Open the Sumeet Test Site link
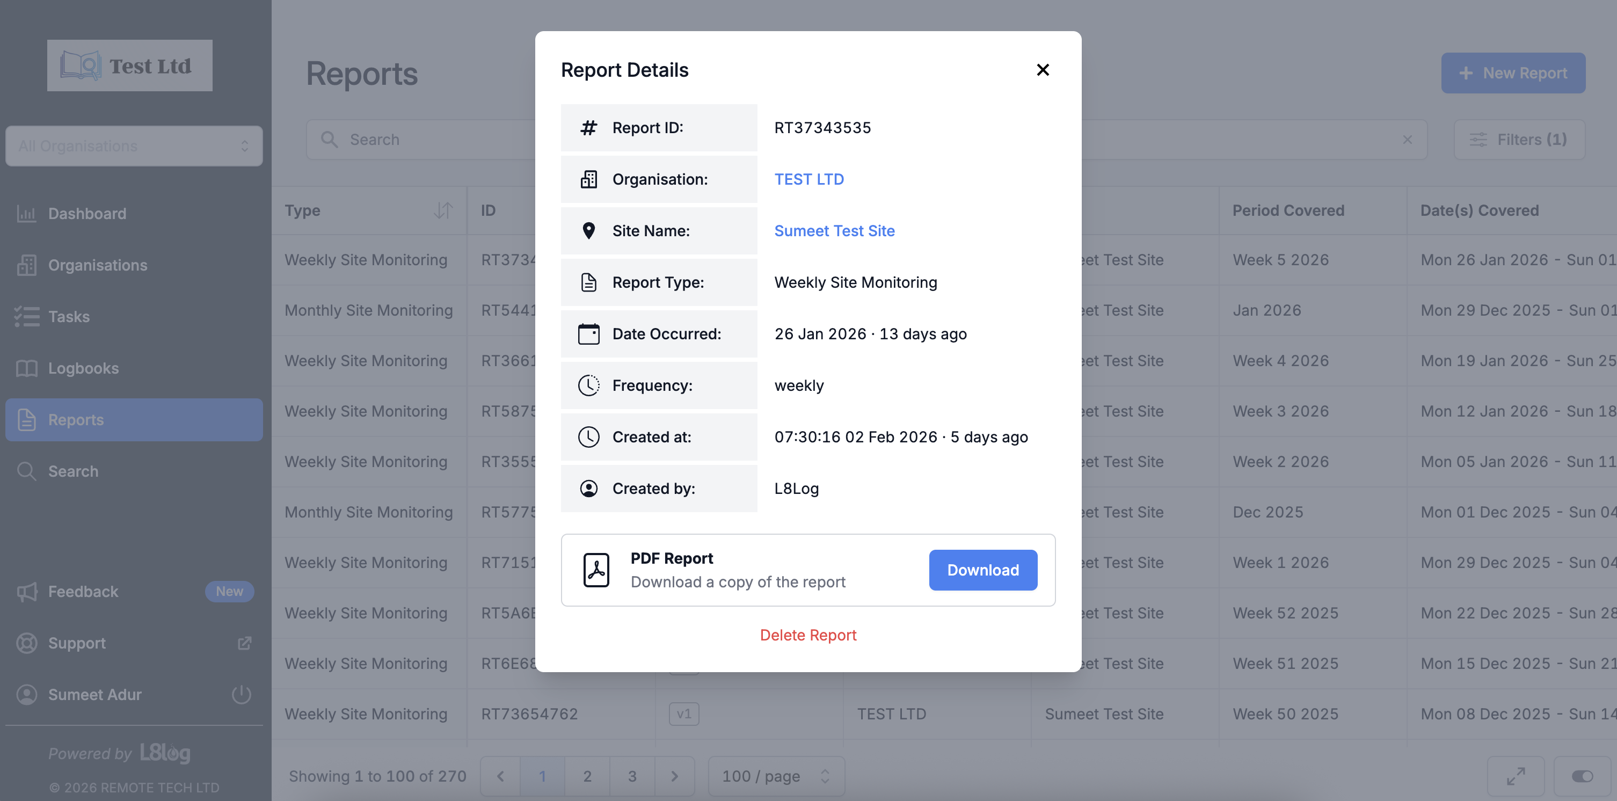The image size is (1617, 801). click(835, 230)
